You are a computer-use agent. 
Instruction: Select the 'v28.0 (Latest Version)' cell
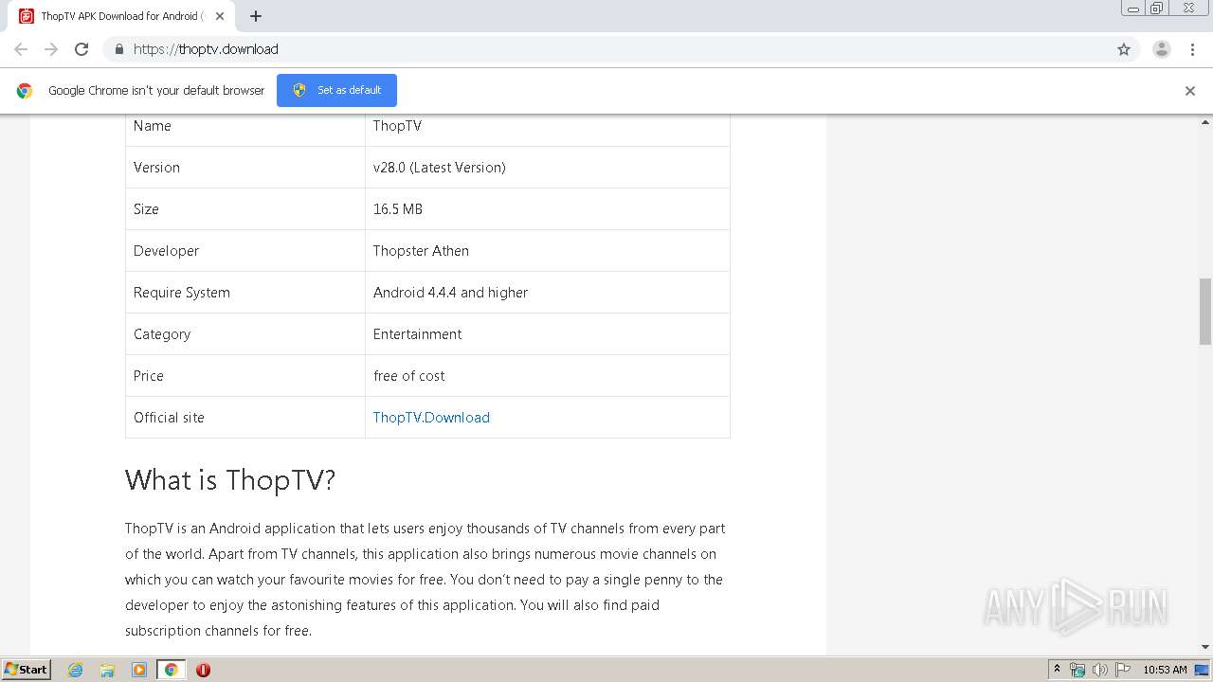(x=547, y=168)
